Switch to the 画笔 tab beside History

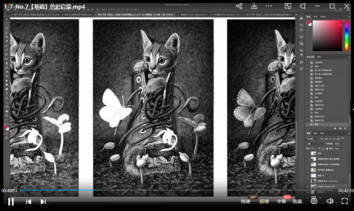coord(319,57)
